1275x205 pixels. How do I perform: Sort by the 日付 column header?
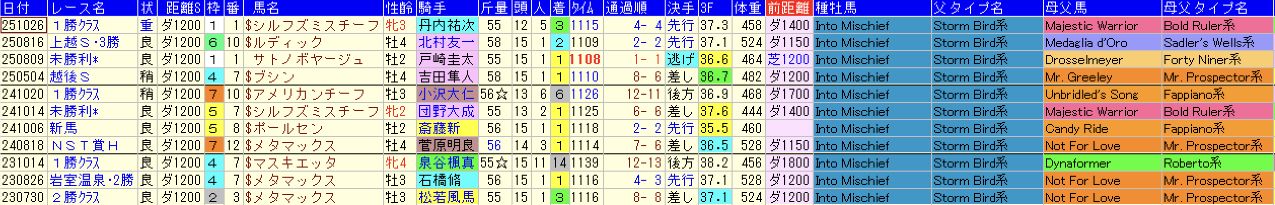point(24,8)
